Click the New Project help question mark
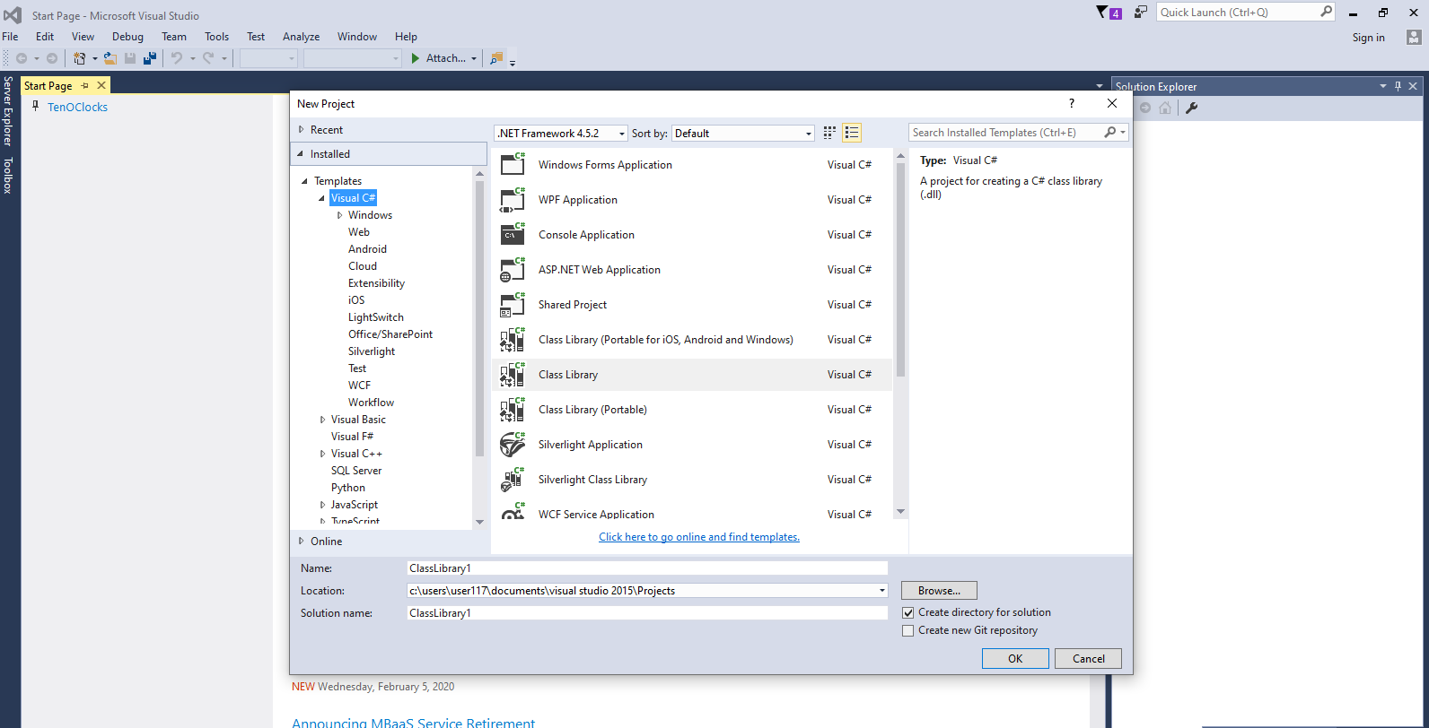 tap(1071, 103)
